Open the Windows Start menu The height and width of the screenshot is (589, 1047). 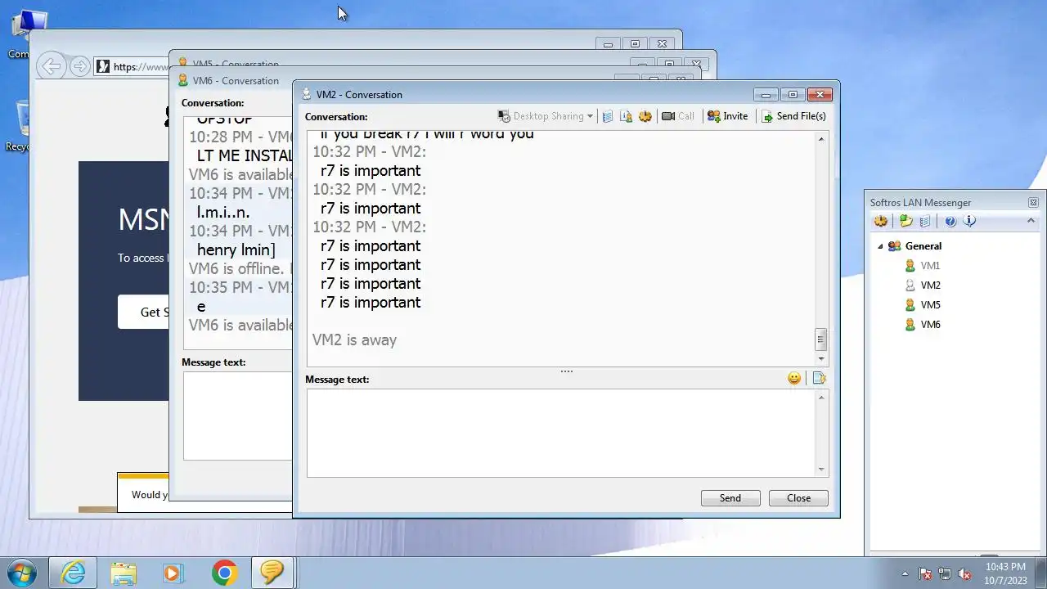22,573
